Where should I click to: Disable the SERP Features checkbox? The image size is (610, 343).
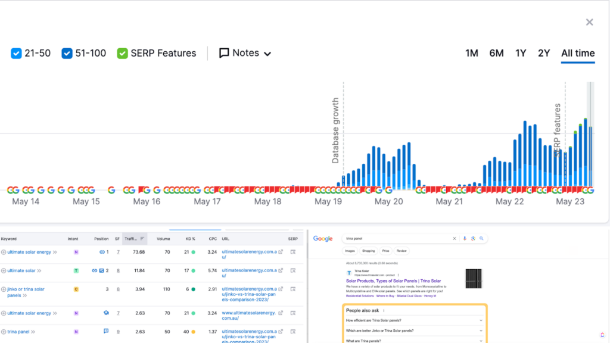coord(122,54)
